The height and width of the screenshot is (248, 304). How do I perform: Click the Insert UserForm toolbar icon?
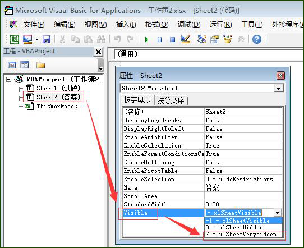coord(27,39)
